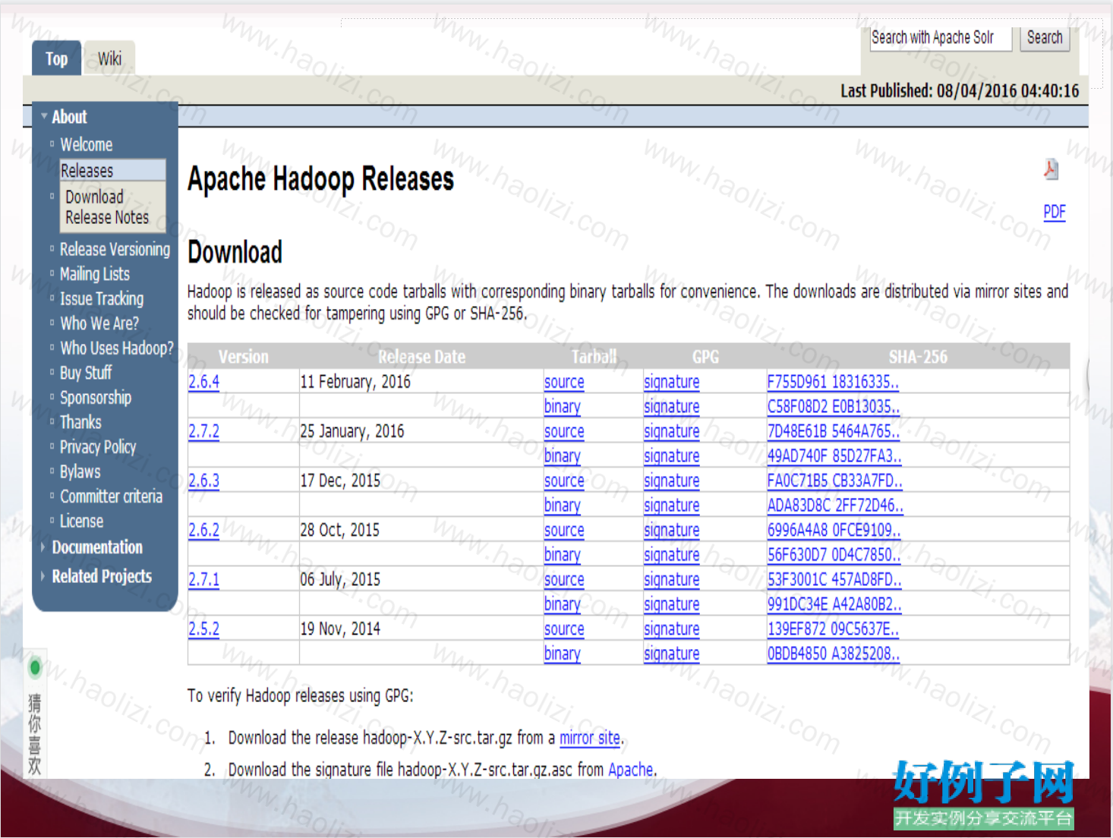1113x838 pixels.
Task: Follow the mirror site link
Action: click(590, 738)
